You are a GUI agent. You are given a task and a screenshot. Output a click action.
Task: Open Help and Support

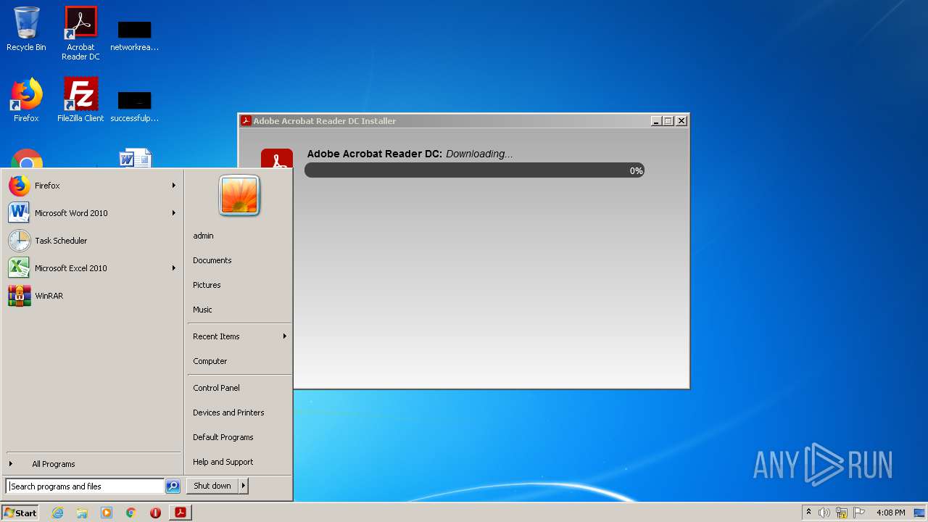[x=239, y=462]
